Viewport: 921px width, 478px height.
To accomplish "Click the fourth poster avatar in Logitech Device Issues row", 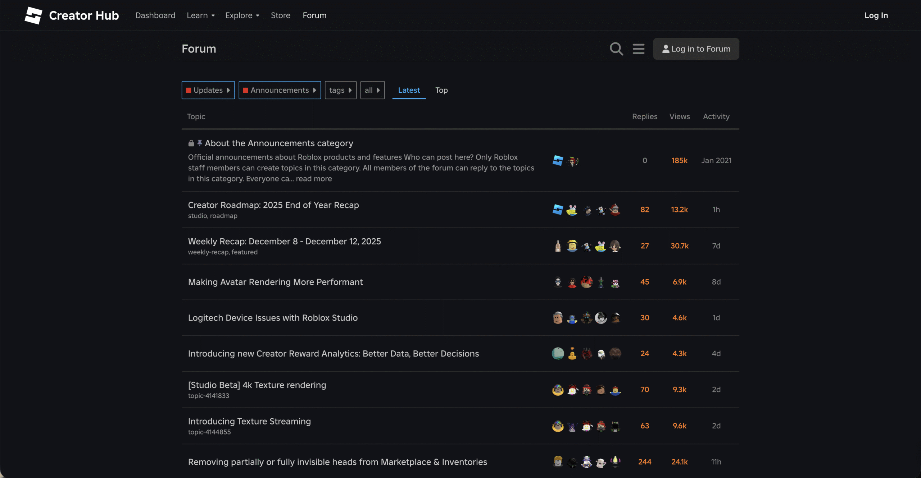I will (x=601, y=318).
